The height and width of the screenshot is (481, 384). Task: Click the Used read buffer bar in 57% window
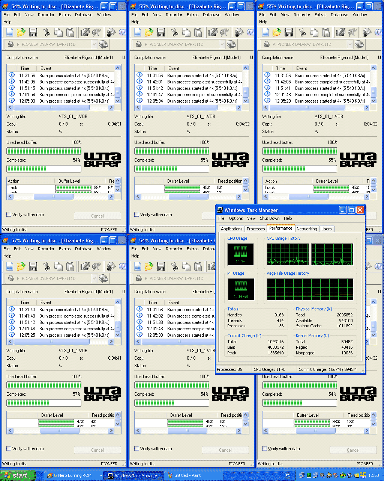(44, 385)
